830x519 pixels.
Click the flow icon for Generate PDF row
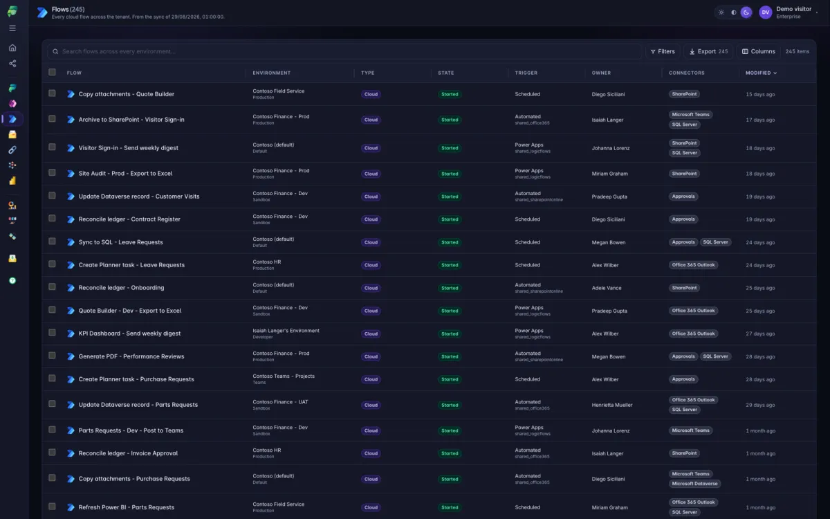71,356
